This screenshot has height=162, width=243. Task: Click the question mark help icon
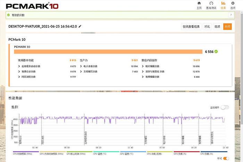point(231,15)
